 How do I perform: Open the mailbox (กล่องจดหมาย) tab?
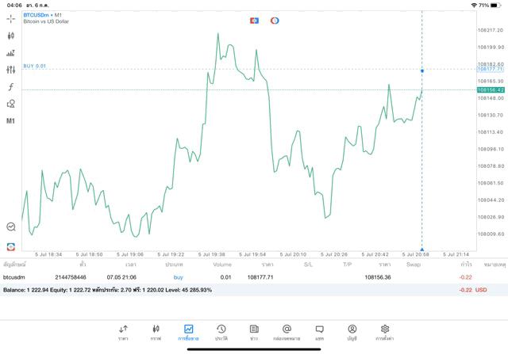pyautogui.click(x=287, y=332)
